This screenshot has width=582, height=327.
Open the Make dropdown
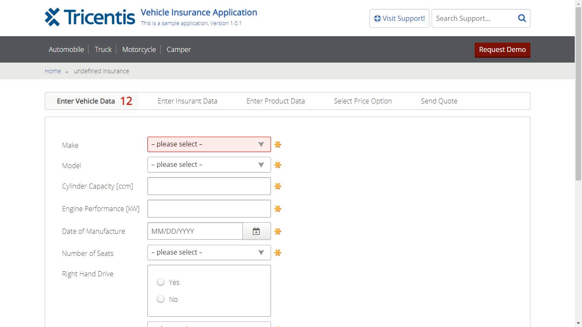click(x=209, y=144)
